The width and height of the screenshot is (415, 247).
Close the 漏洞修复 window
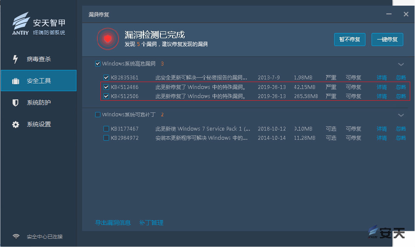click(x=406, y=14)
